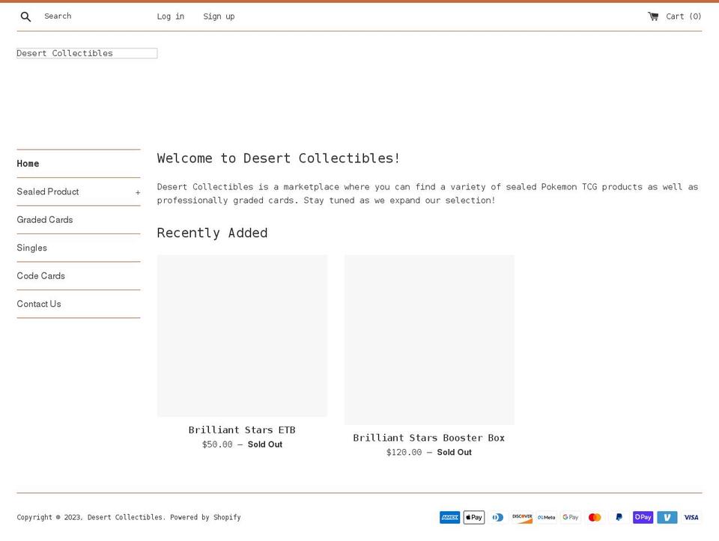Click the shopping cart icon
This screenshot has height=541, width=719.
click(x=652, y=16)
